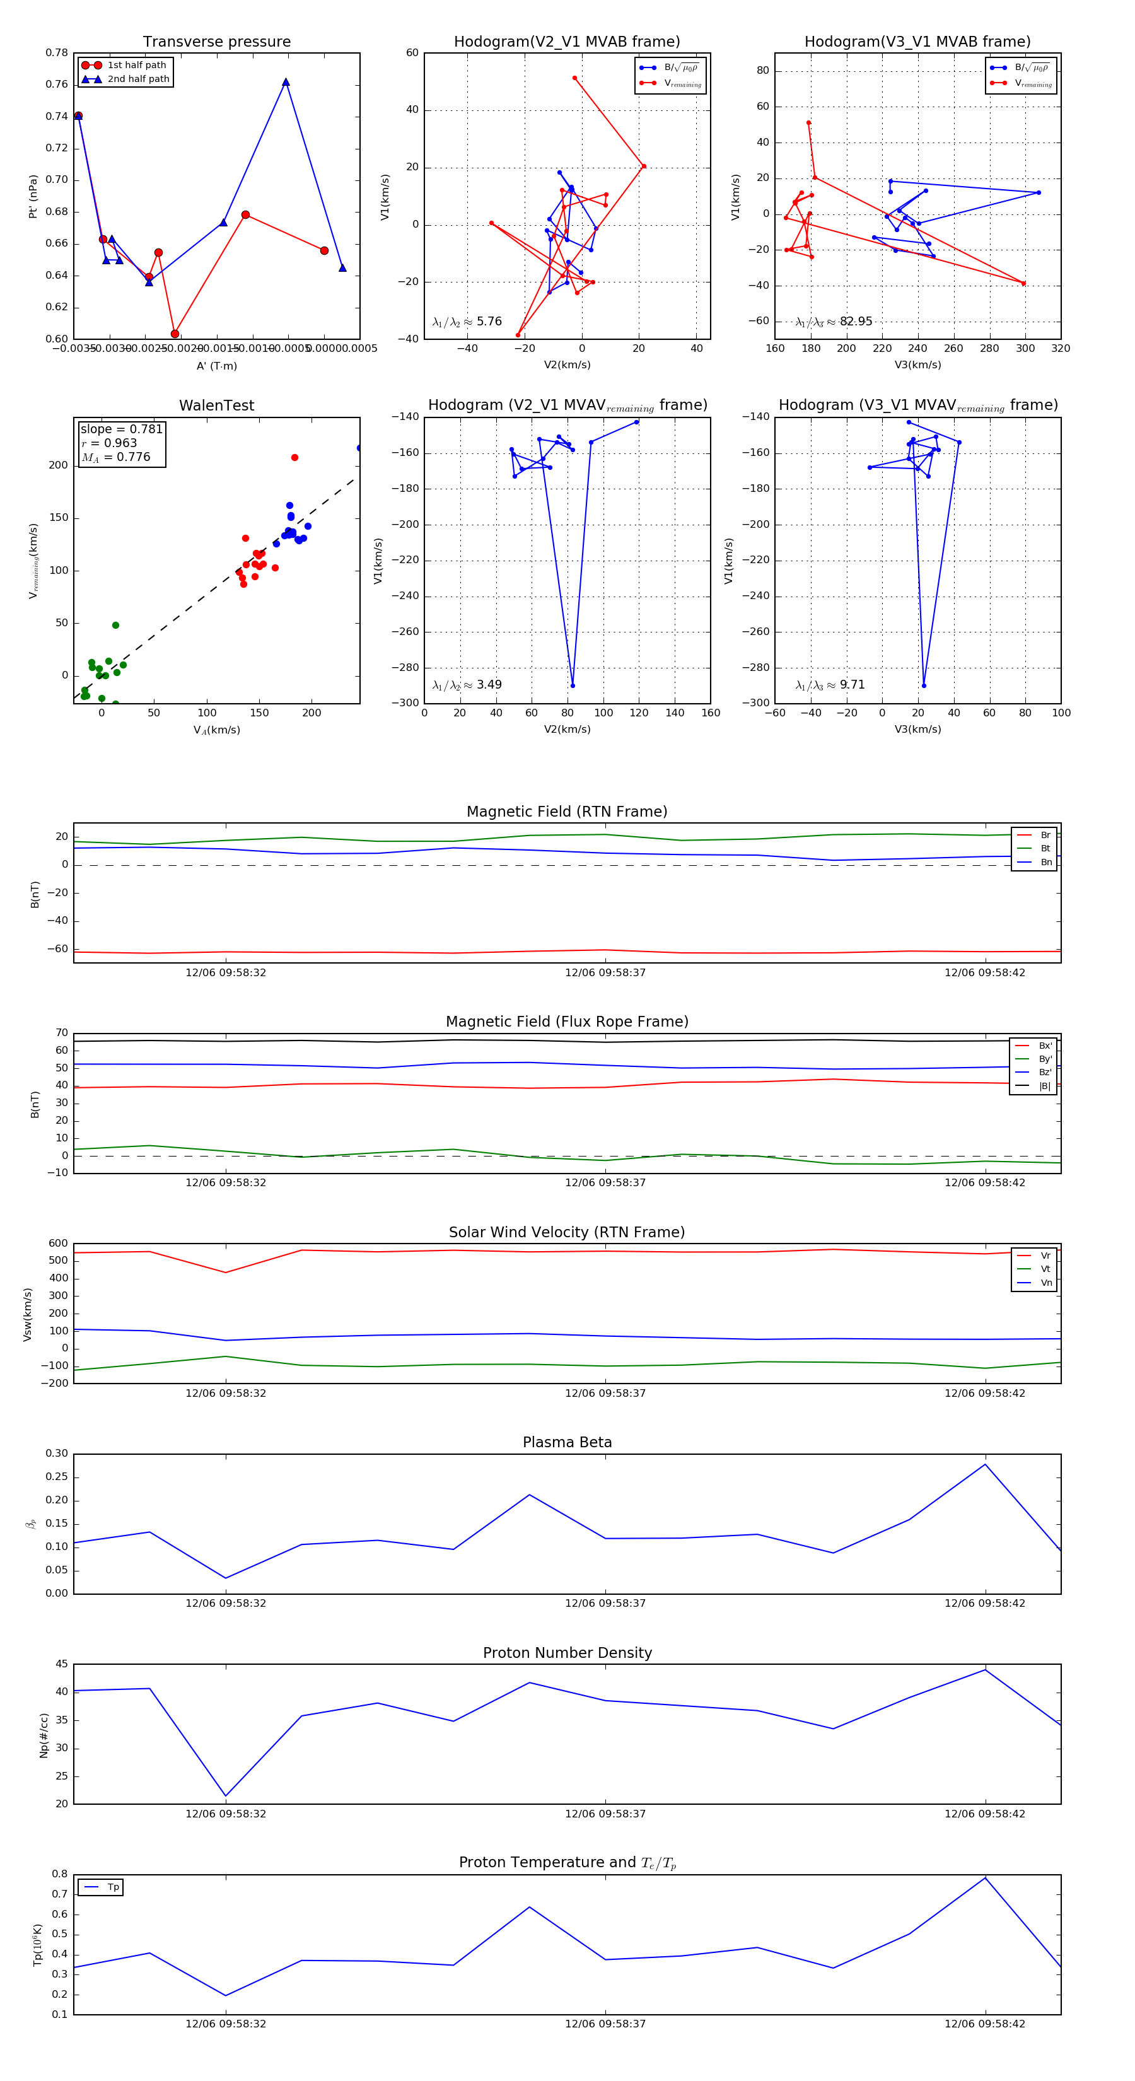Viewport: 1135px width, 2081px height.
Task: Click the x-axis label A' (T·m)
Action: (x=216, y=366)
